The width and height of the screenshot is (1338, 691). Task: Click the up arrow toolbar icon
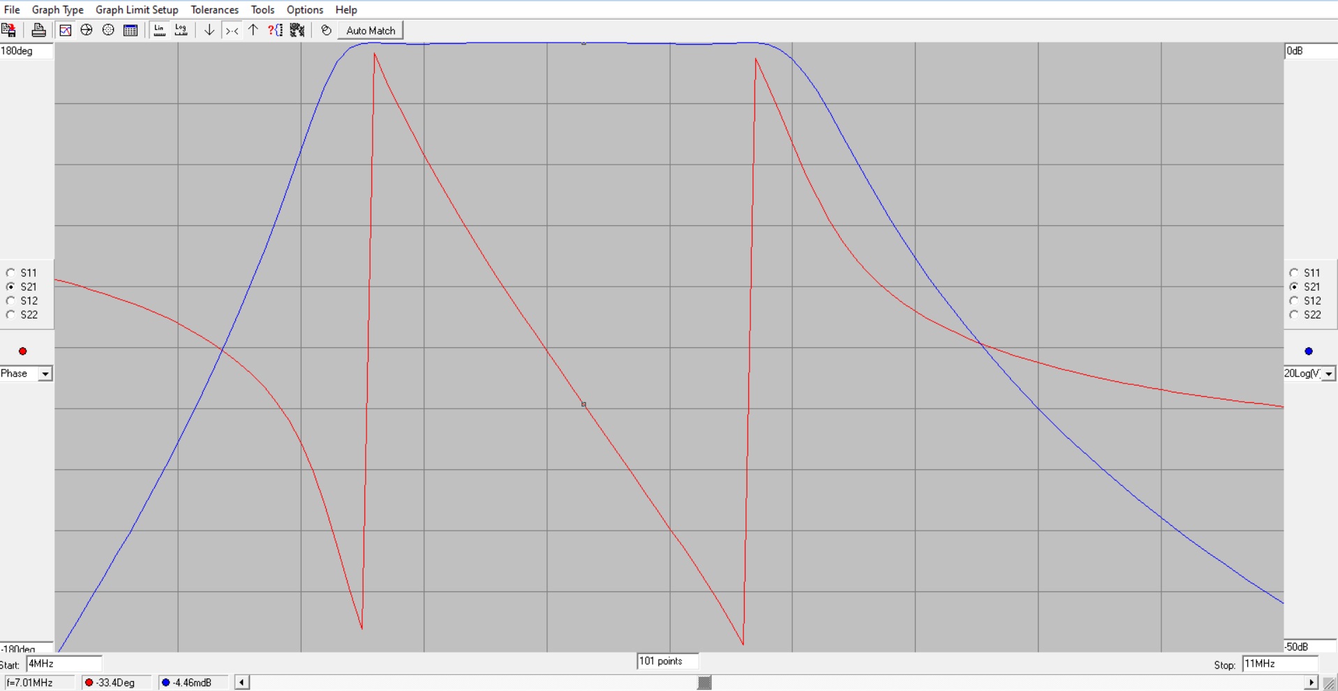tap(253, 30)
